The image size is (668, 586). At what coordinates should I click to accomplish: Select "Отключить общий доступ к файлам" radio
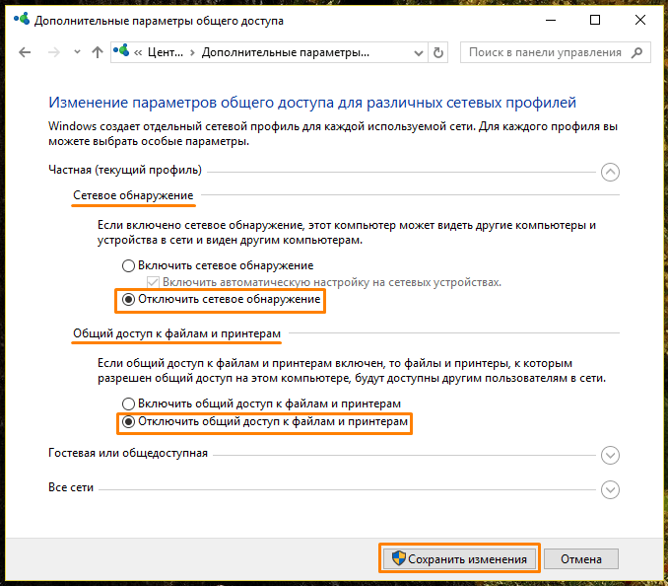tap(128, 422)
